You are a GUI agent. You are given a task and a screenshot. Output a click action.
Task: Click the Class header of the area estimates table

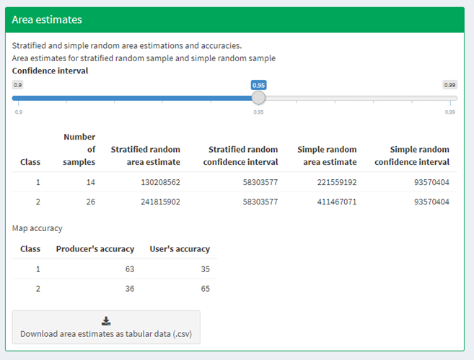tap(30, 162)
